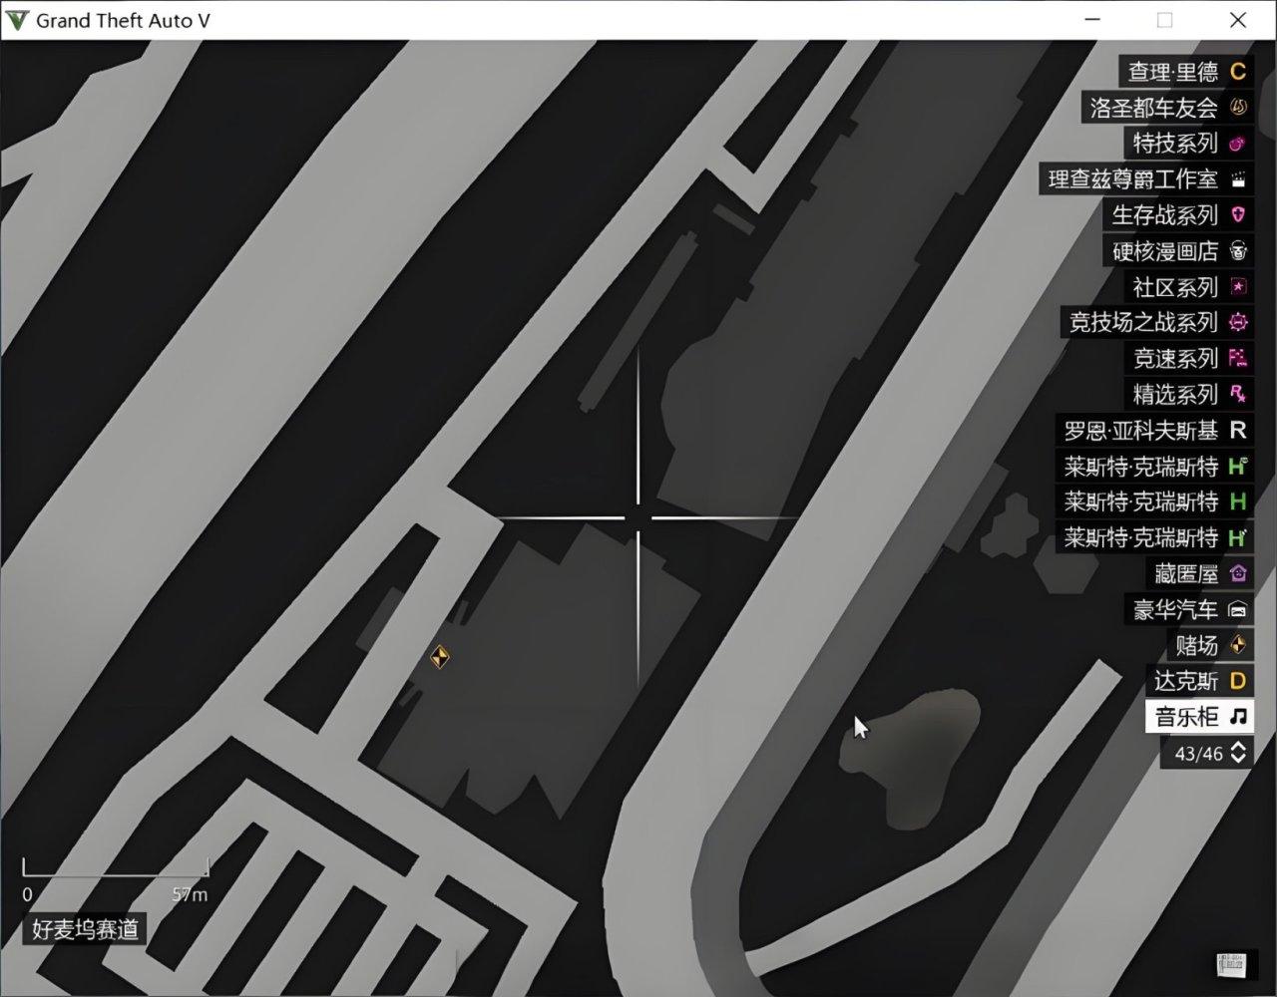Click the clapperboard icon for 理查兹尊爵工作室
The width and height of the screenshot is (1277, 997).
point(1238,179)
